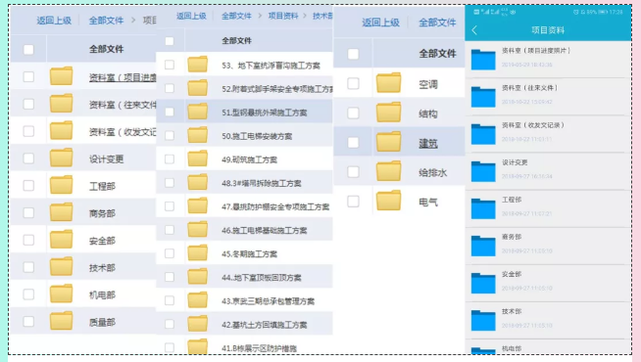Tap the 安全部 entry in mobile list
641x362 pixels.
pos(548,283)
